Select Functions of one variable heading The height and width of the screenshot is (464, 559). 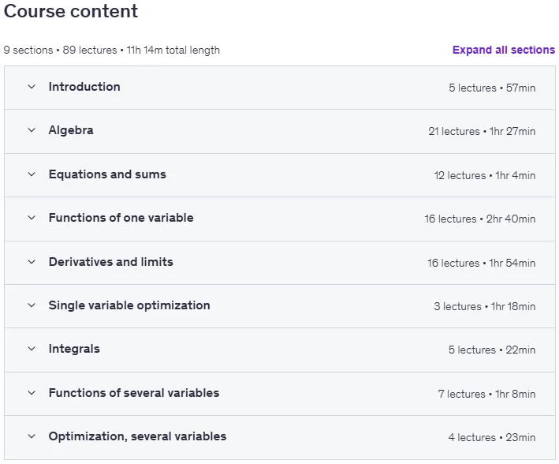coord(121,218)
